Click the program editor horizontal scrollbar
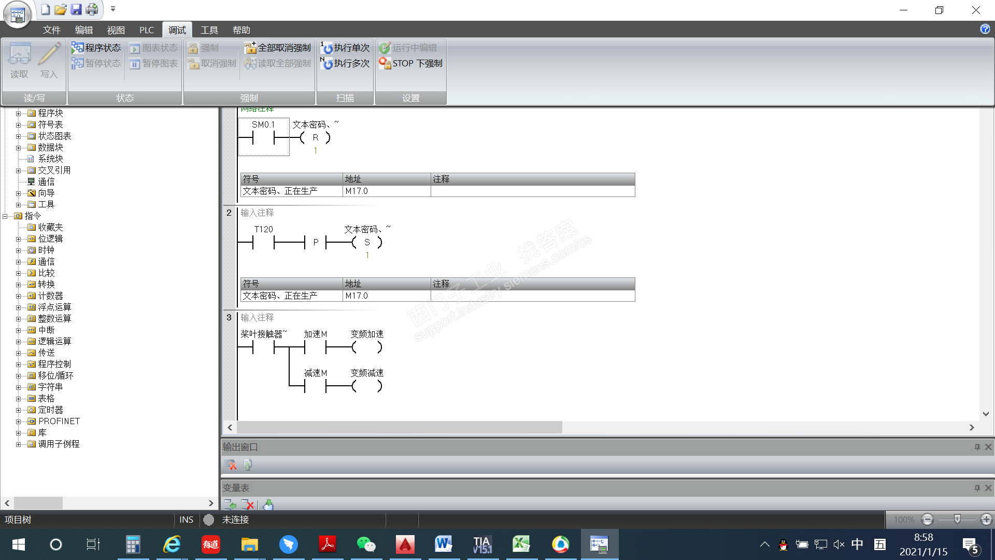Viewport: 995px width, 560px height. 399,427
